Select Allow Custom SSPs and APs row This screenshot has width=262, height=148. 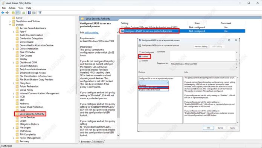pyautogui.click(x=183, y=27)
